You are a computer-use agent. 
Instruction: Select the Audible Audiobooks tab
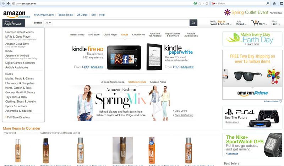(x=191, y=34)
